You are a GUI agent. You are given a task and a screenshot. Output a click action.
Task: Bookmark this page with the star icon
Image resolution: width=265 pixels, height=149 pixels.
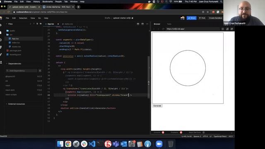208,12
